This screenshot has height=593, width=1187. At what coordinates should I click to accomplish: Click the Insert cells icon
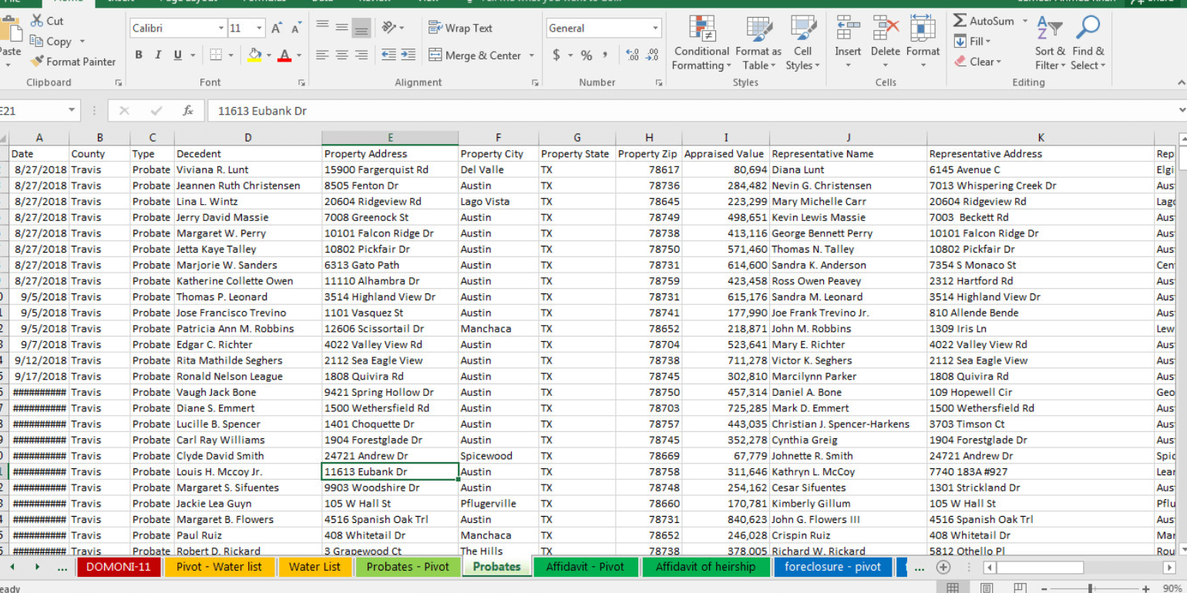tap(848, 31)
